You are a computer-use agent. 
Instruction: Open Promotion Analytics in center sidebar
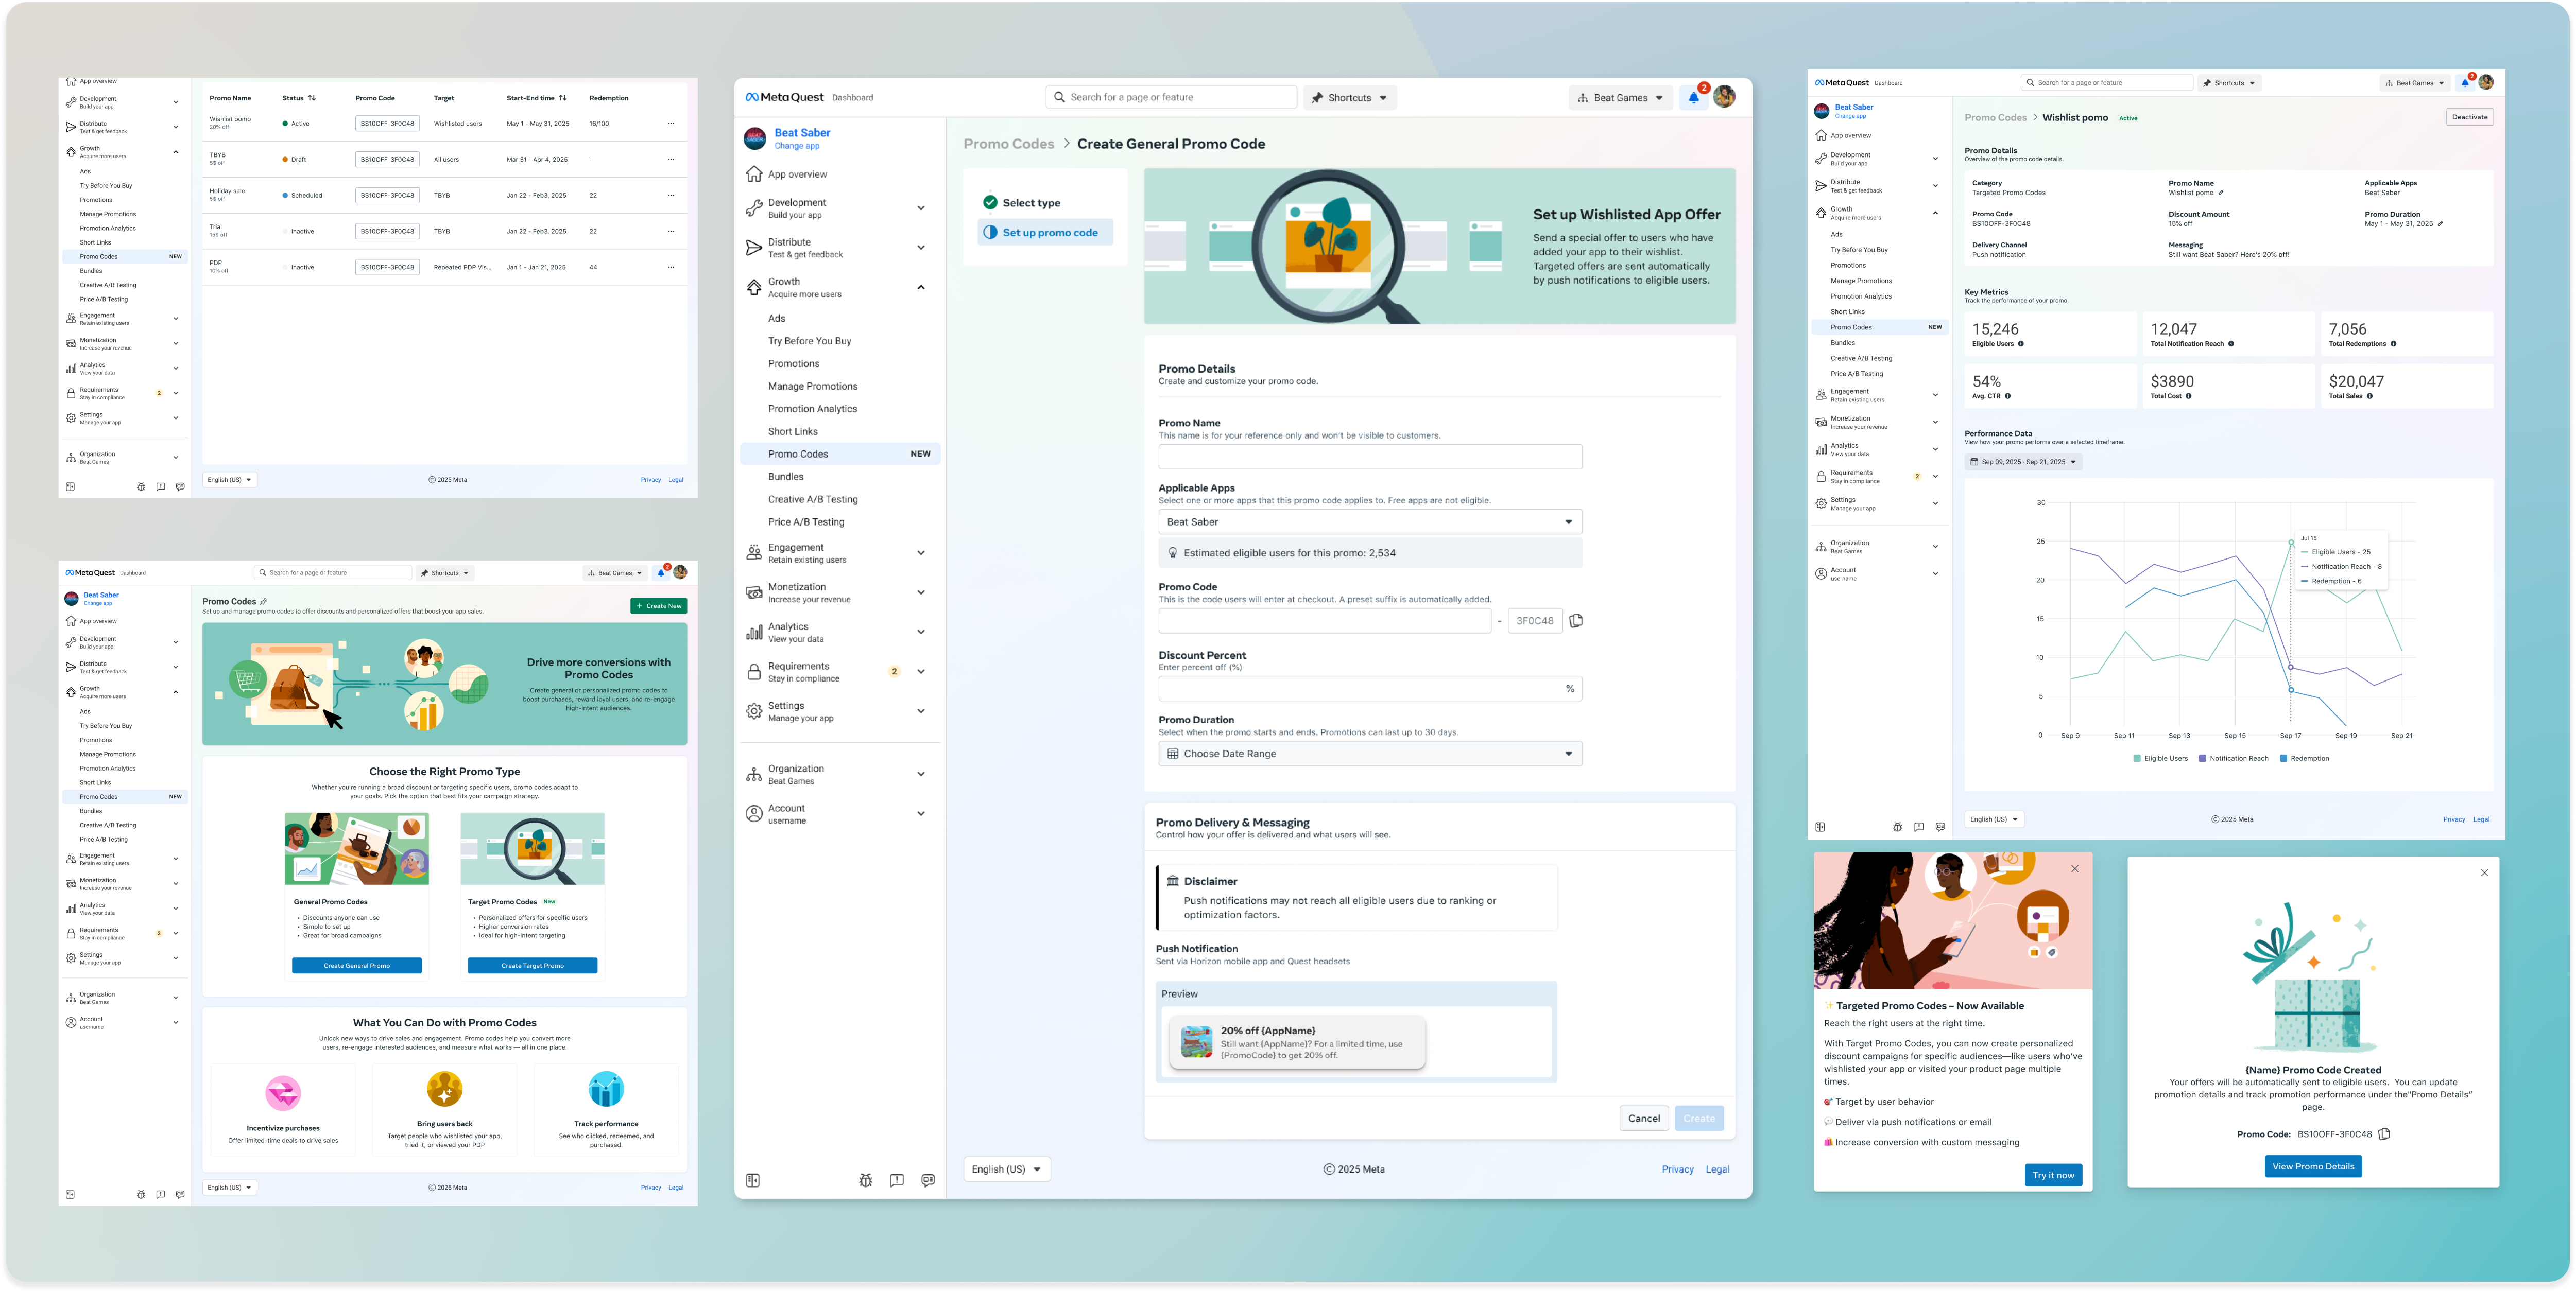point(812,409)
